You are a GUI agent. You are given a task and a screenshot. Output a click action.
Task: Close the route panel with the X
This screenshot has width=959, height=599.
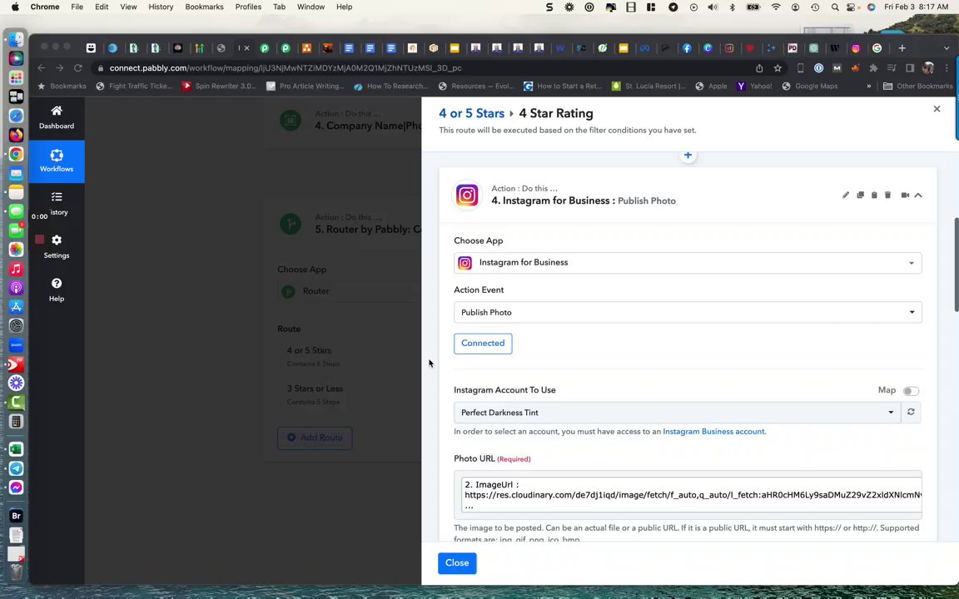point(937,109)
